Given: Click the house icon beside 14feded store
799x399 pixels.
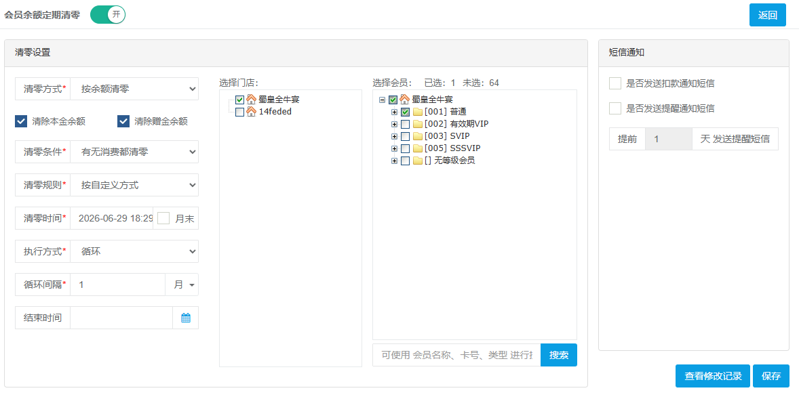Looking at the screenshot, I should 251,112.
